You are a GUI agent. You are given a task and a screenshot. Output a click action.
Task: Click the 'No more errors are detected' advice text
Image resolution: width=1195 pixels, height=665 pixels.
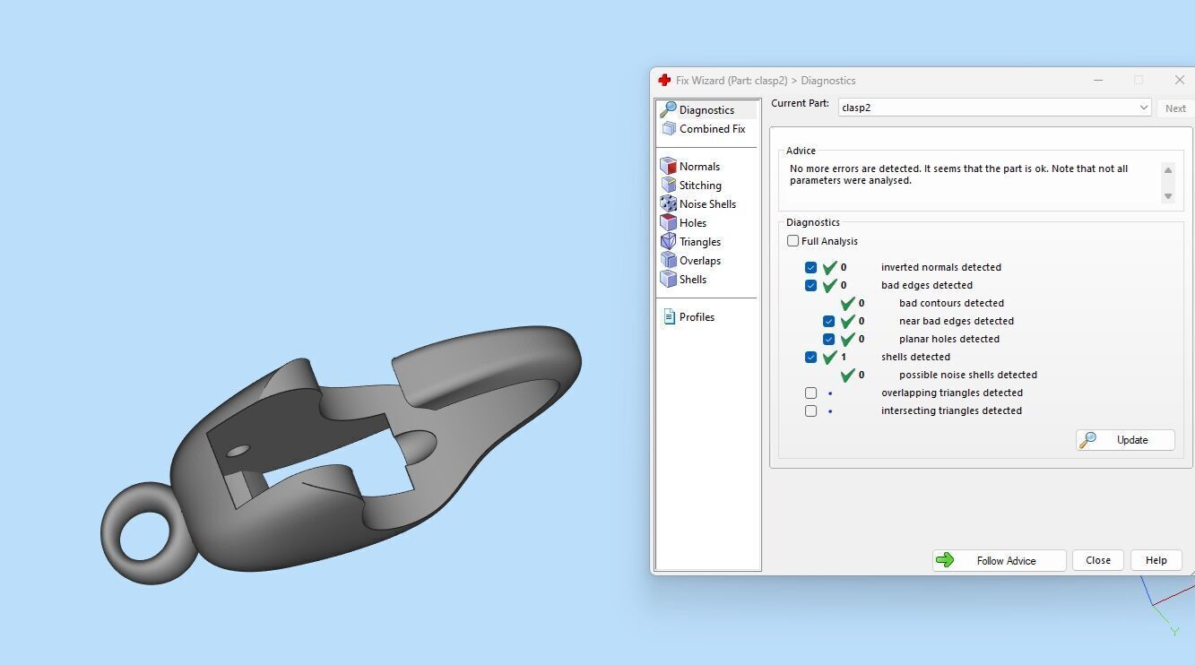click(958, 174)
